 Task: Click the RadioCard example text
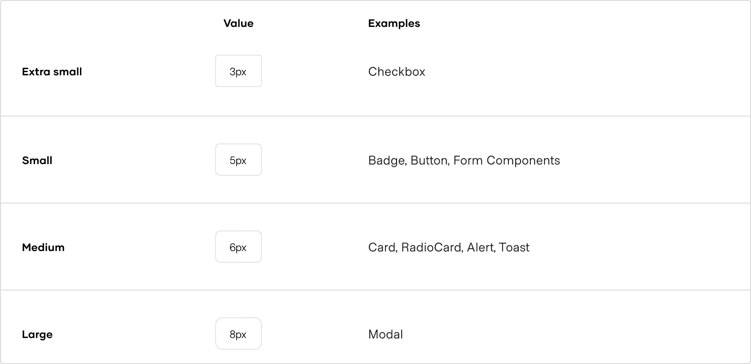click(x=432, y=247)
